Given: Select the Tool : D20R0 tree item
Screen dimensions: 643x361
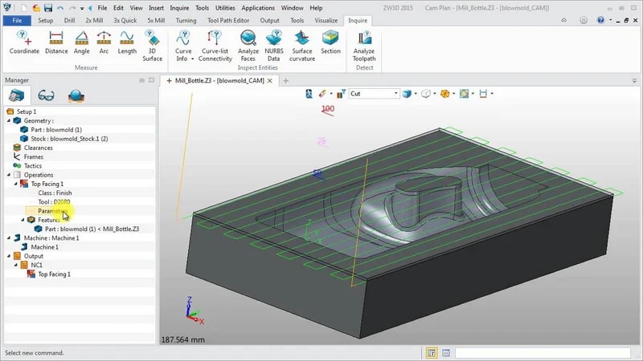Looking at the screenshot, I should pyautogui.click(x=54, y=202).
